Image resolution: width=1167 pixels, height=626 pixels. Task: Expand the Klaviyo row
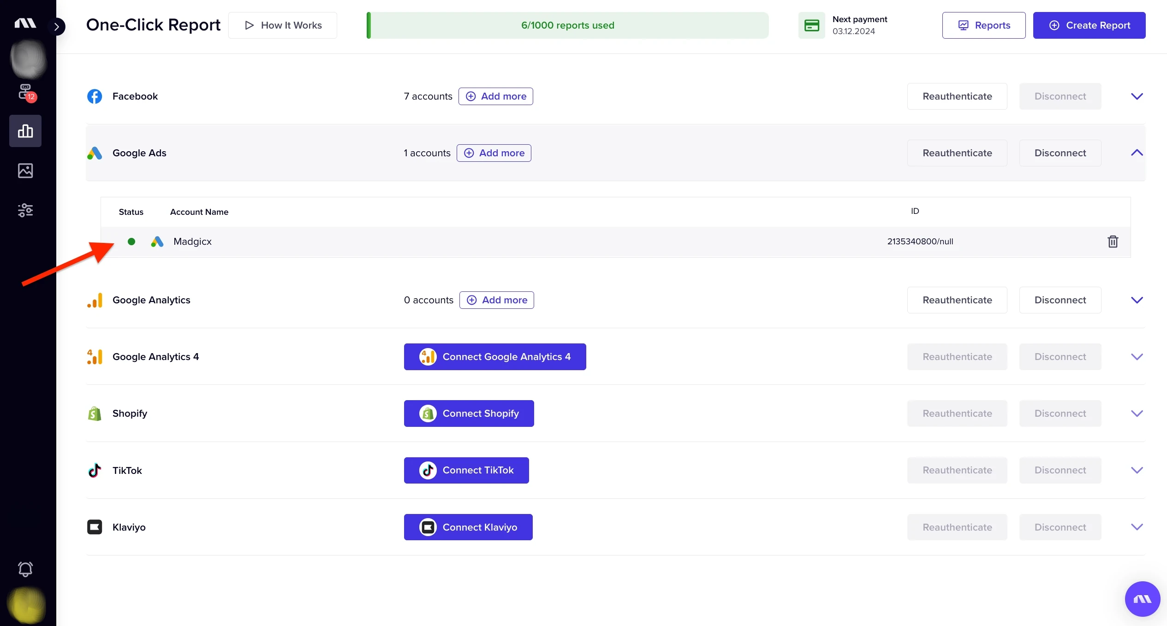click(x=1137, y=527)
